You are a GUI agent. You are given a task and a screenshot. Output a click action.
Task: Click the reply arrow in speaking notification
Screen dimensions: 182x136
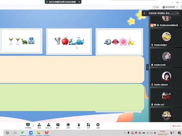(x=177, y=13)
